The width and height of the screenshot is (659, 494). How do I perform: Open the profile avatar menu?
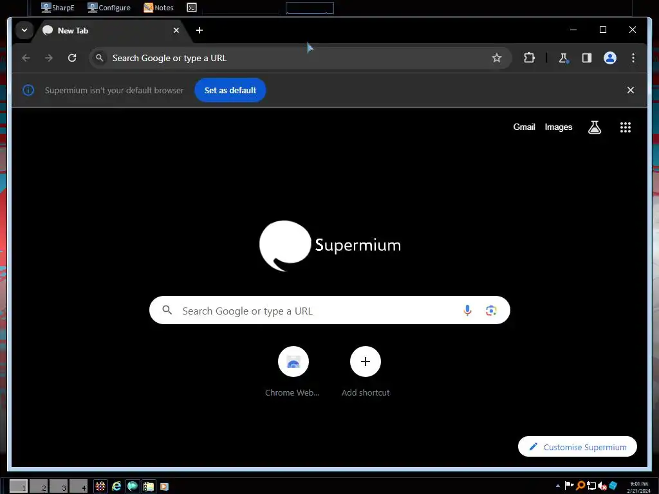(610, 58)
